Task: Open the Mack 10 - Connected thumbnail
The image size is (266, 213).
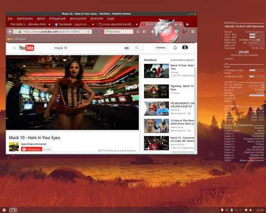Action: tap(156, 143)
